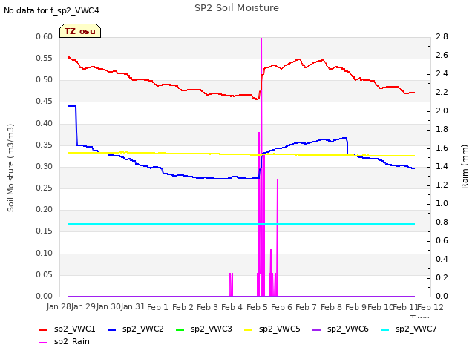
Task: Click the 0.00 left axis tick label
Action: (x=45, y=296)
